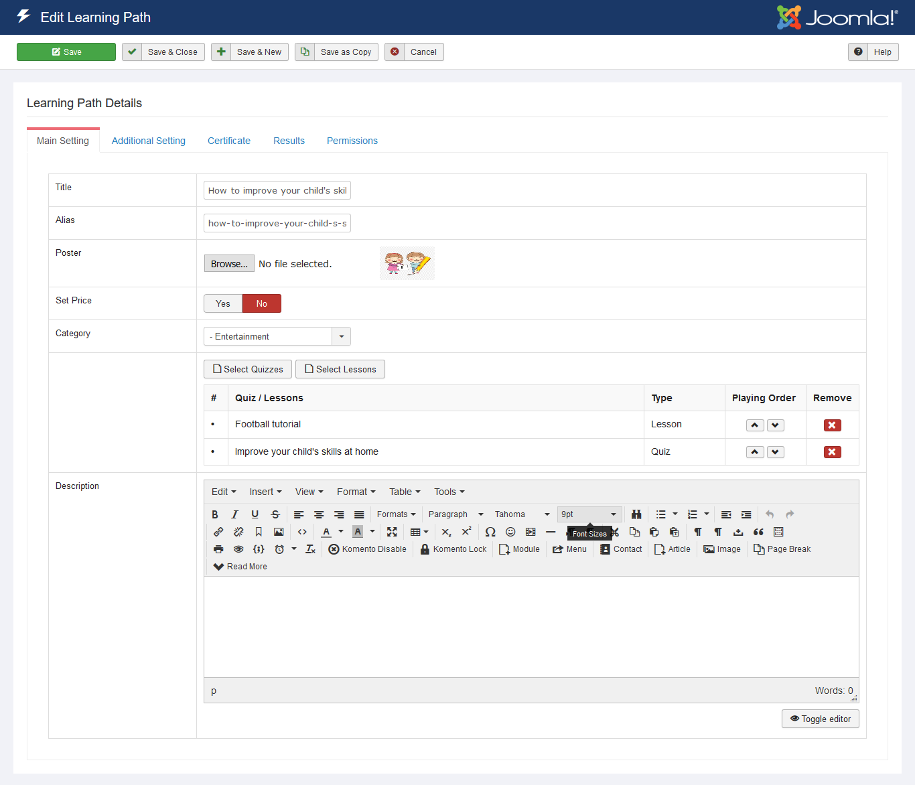Remove the Football tutorial lesson
The width and height of the screenshot is (915, 785).
point(832,425)
